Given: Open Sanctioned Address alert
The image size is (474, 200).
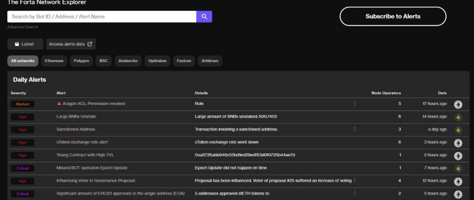Looking at the screenshot, I should point(75,129).
